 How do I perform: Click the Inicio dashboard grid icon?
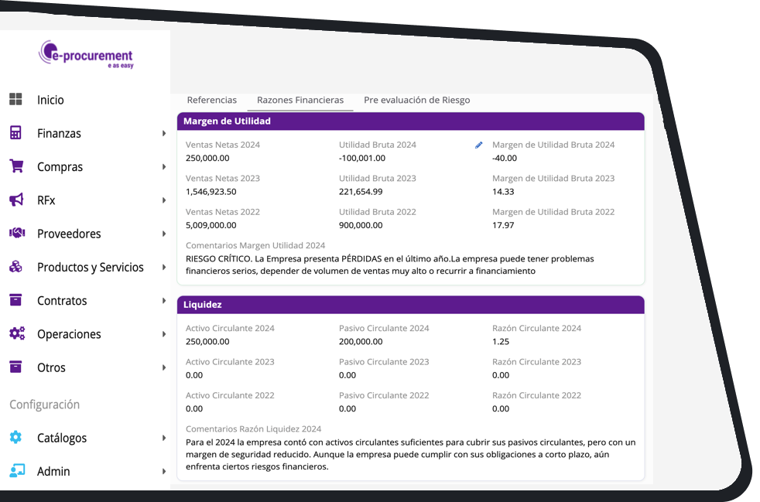click(15, 100)
